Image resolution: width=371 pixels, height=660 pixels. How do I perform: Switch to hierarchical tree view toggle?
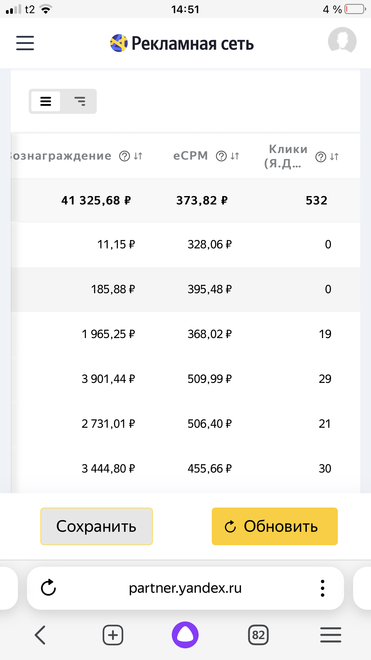[80, 101]
